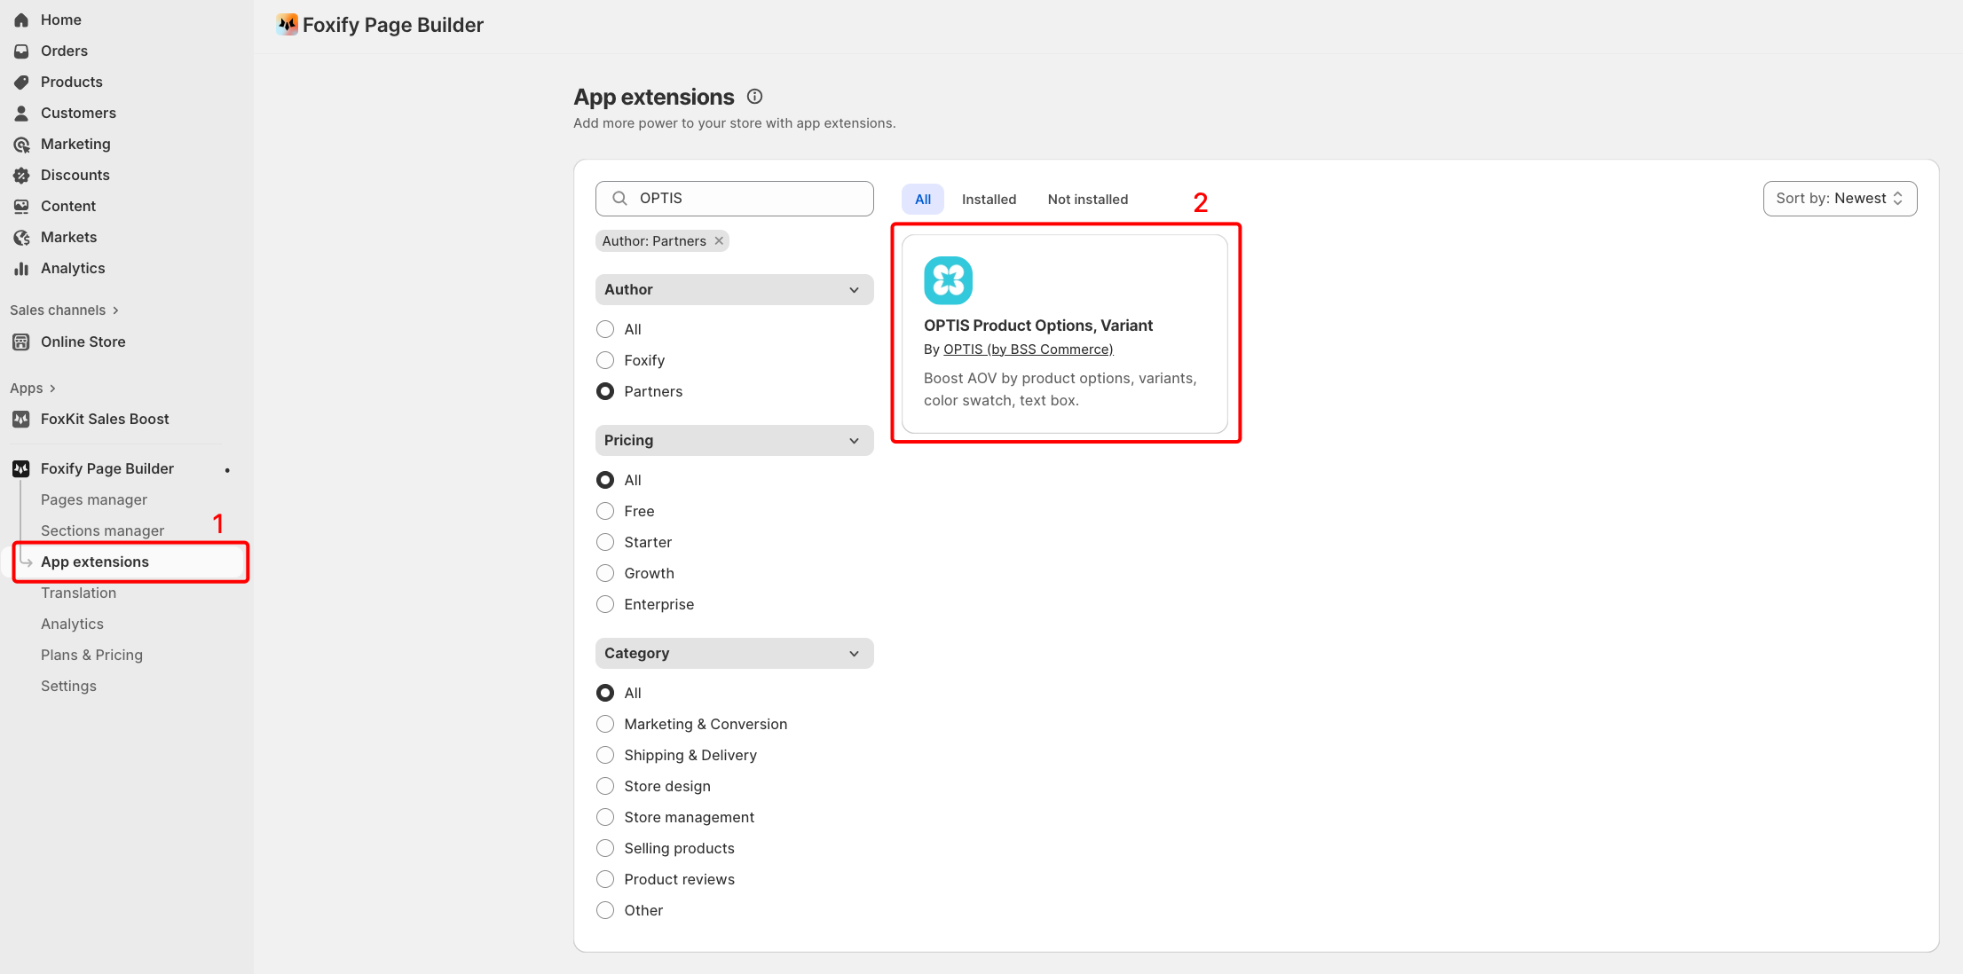The height and width of the screenshot is (974, 1963).
Task: Click the OPTIS app logo icon
Action: 948,280
